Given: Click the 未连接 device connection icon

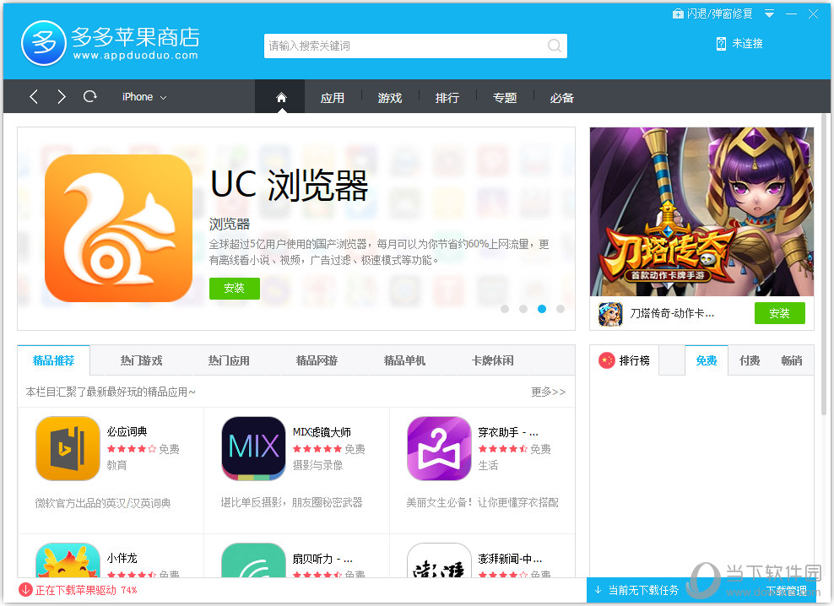Looking at the screenshot, I should [722, 43].
